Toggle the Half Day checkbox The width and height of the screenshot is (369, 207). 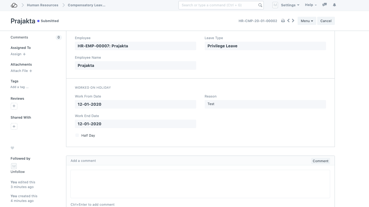(77, 135)
